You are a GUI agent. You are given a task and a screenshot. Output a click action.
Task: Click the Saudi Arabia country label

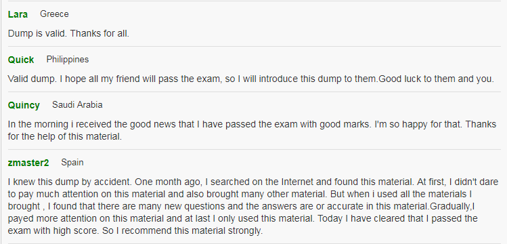click(77, 105)
